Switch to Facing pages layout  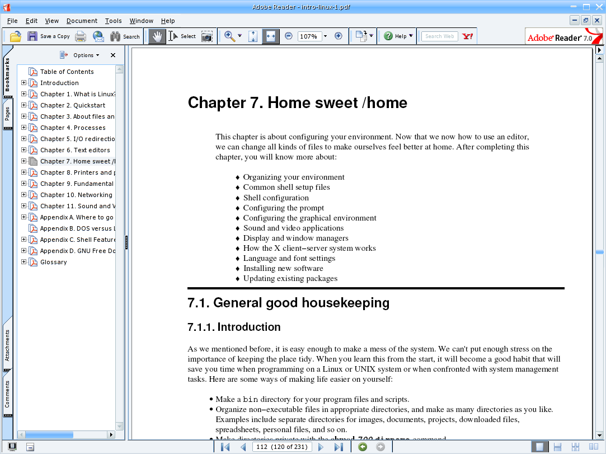pos(594,447)
